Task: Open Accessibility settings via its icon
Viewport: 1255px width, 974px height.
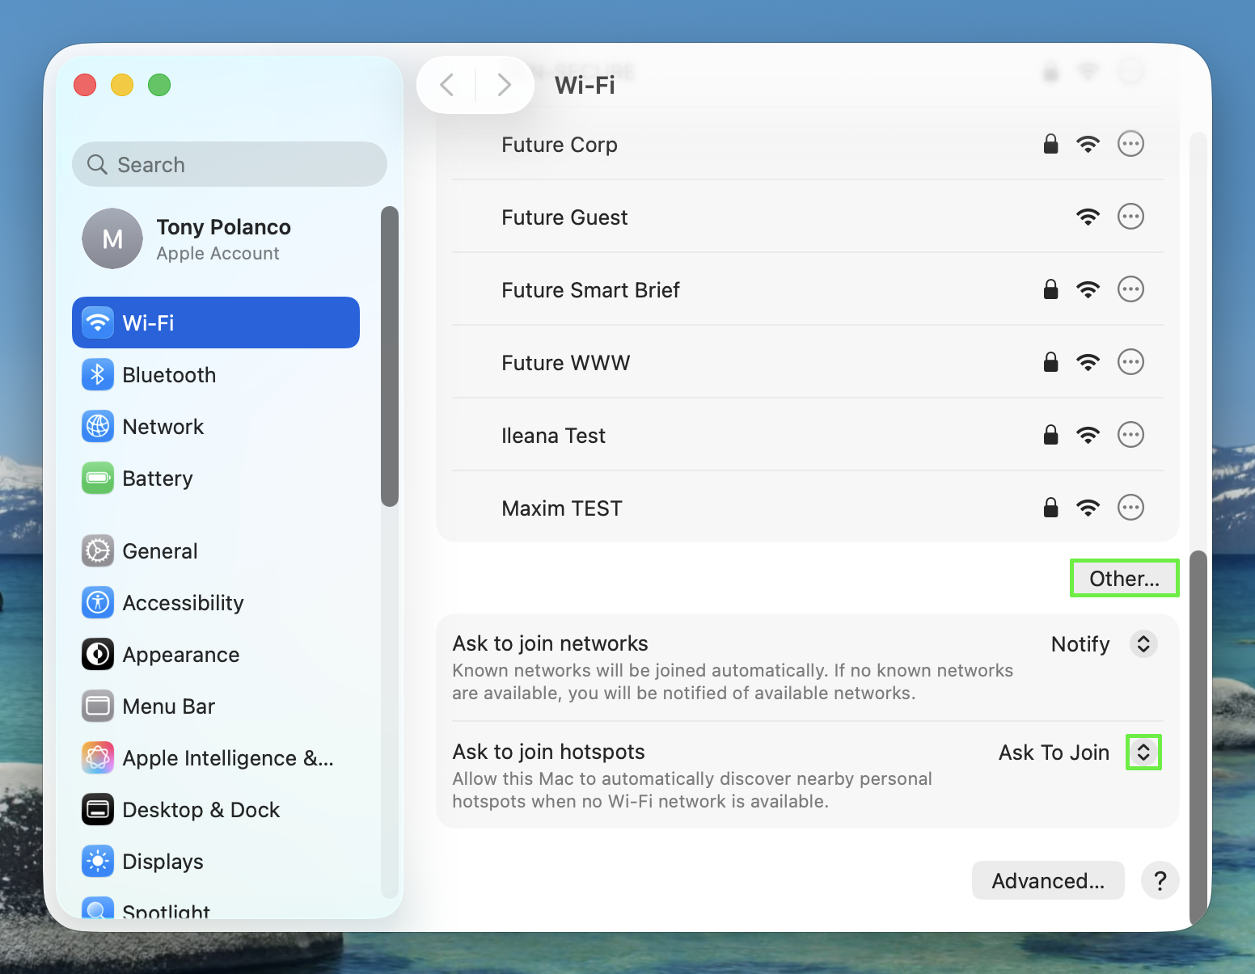Action: tap(97, 602)
